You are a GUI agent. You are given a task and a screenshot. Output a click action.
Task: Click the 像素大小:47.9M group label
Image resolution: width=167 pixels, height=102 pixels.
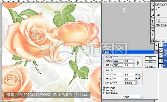[112, 57]
